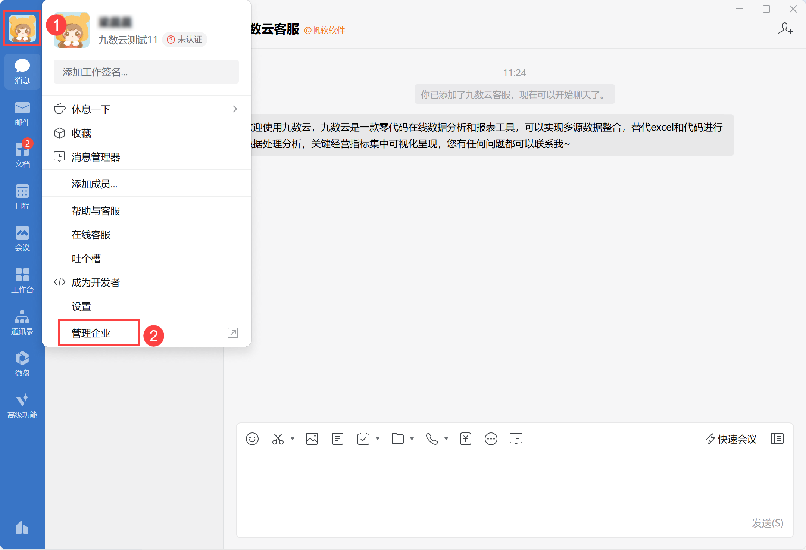Click the emoji smiley icon
806x550 pixels.
[x=252, y=439]
